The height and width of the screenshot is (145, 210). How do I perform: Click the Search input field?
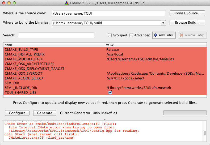tap(56, 35)
